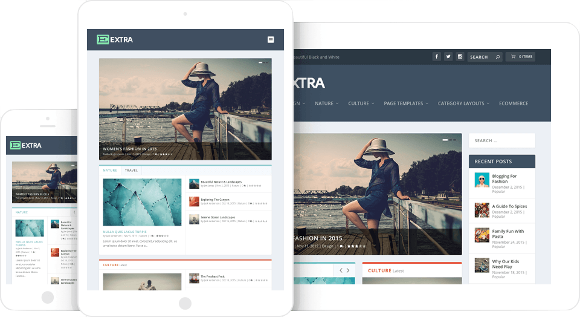Click the Family Fun With Pasta thumbnail
This screenshot has height=317, width=580.
[482, 235]
